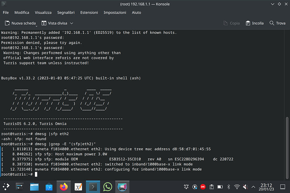Expand the Nuova scheda dropdown arrow
Viewport: 290px width, 193px height.
37,26
